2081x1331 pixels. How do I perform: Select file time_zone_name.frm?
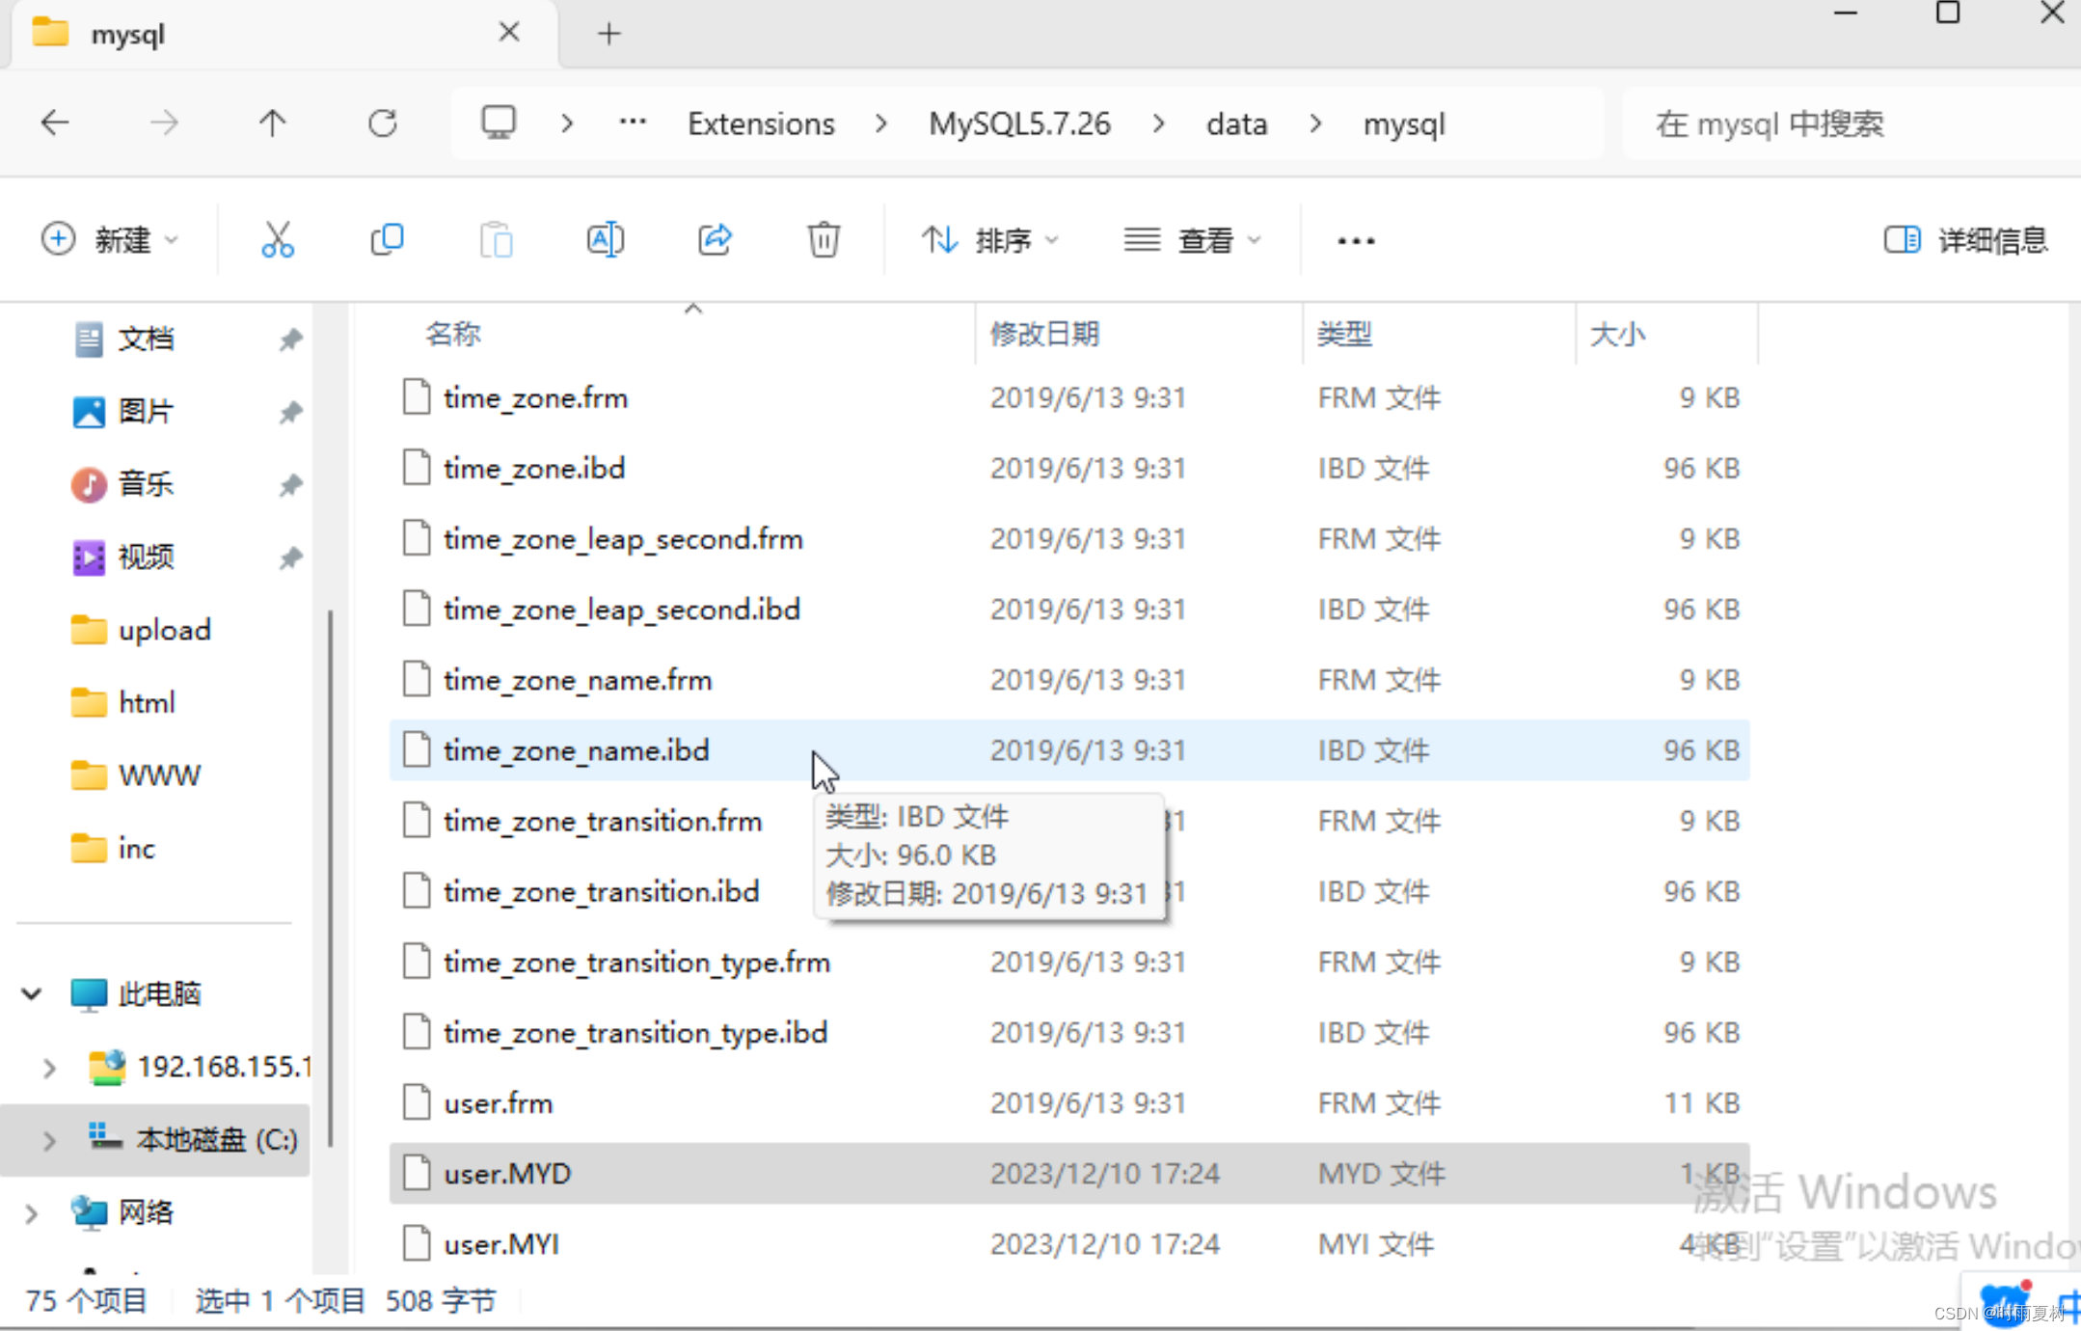tap(1069, 680)
